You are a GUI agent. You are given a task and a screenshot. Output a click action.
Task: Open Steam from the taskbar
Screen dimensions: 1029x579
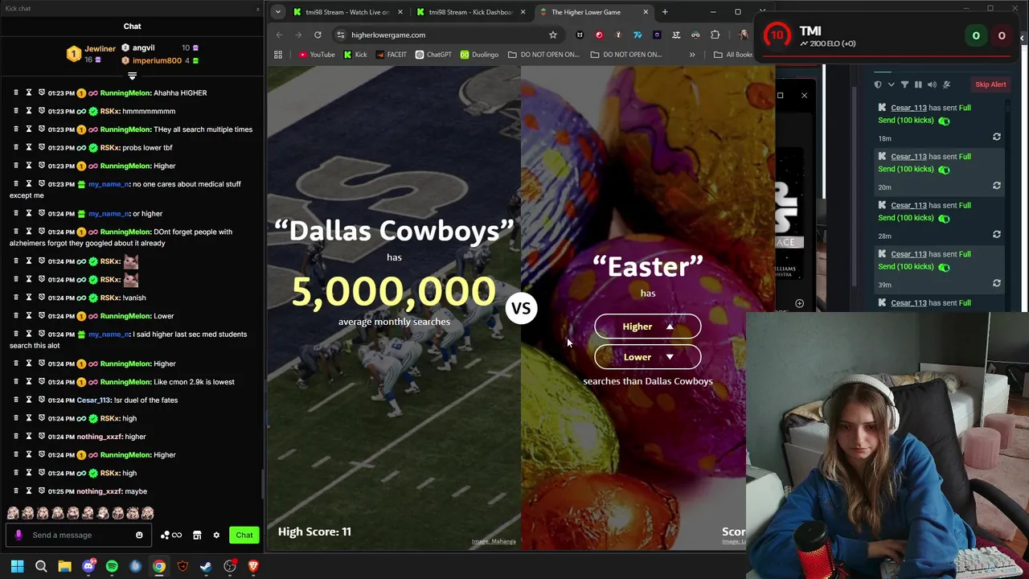pyautogui.click(x=206, y=566)
